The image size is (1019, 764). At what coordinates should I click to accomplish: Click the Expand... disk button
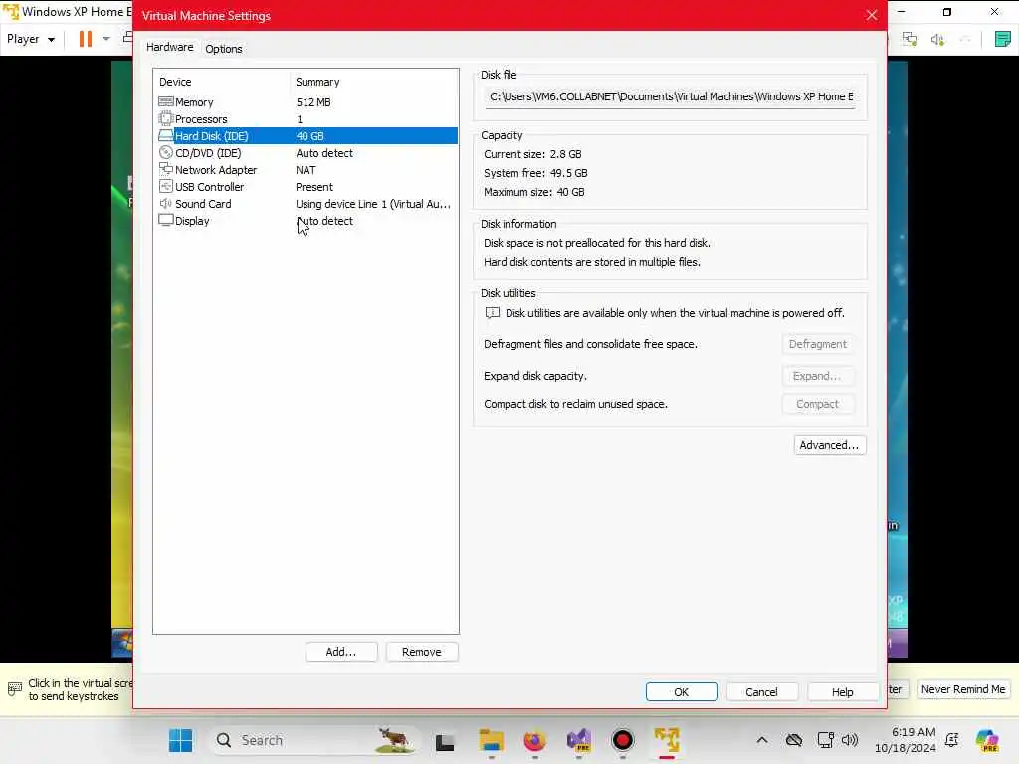pos(818,376)
